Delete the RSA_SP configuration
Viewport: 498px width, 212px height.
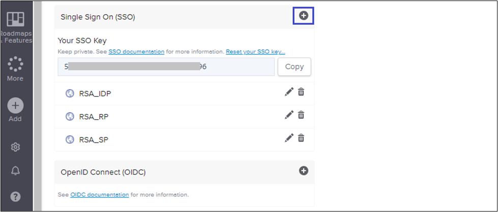[x=301, y=137]
